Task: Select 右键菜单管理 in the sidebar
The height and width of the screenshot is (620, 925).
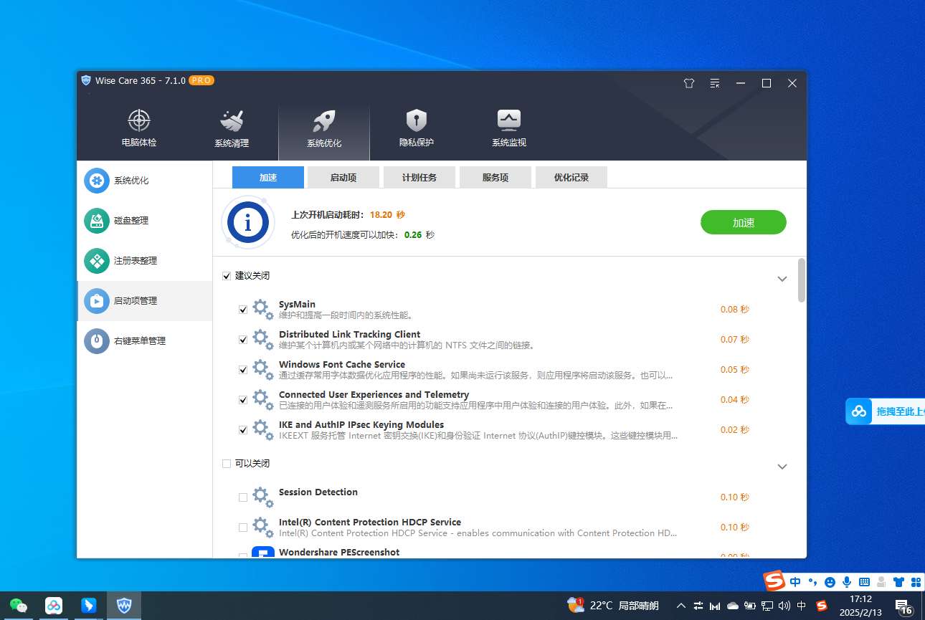Action: click(x=145, y=341)
